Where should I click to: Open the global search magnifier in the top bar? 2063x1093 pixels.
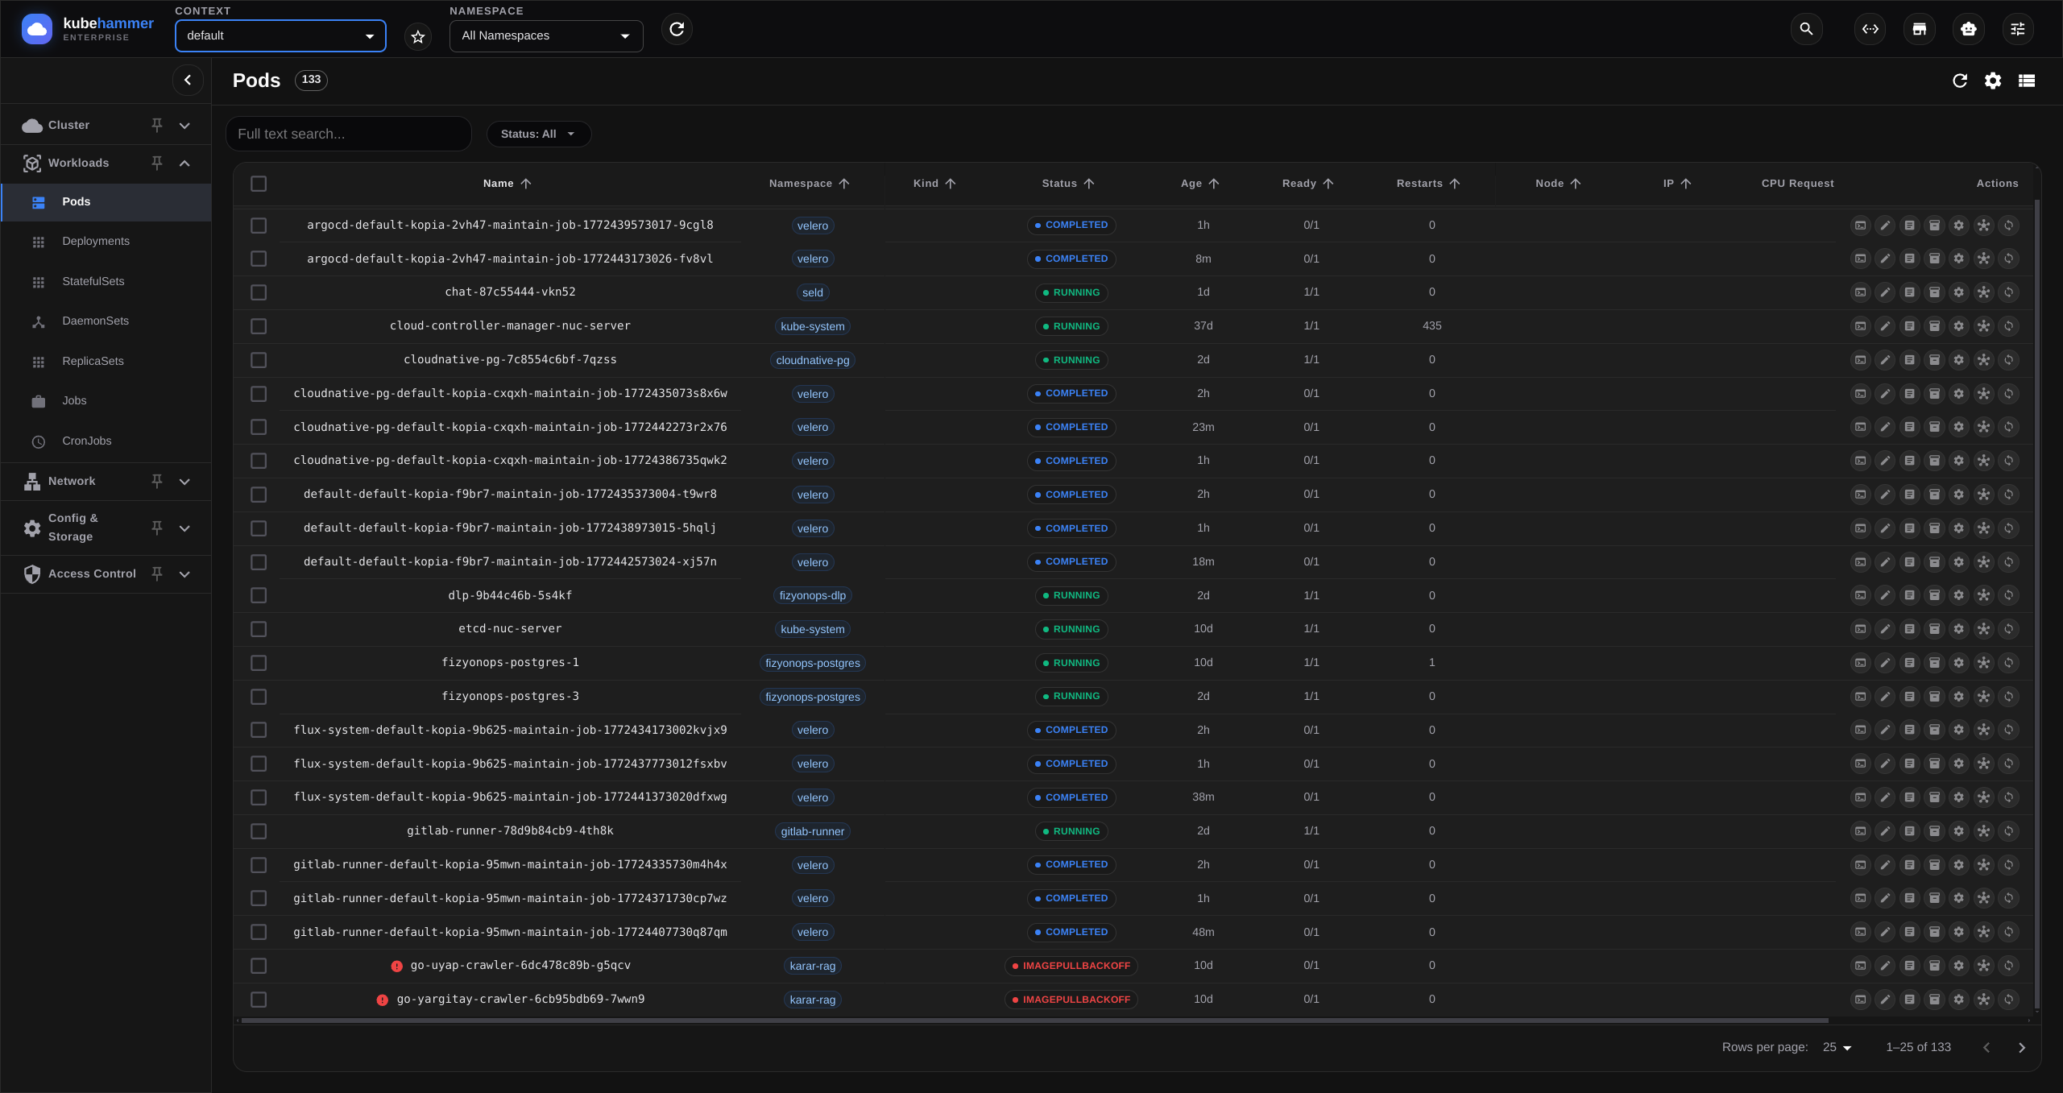pos(1806,29)
